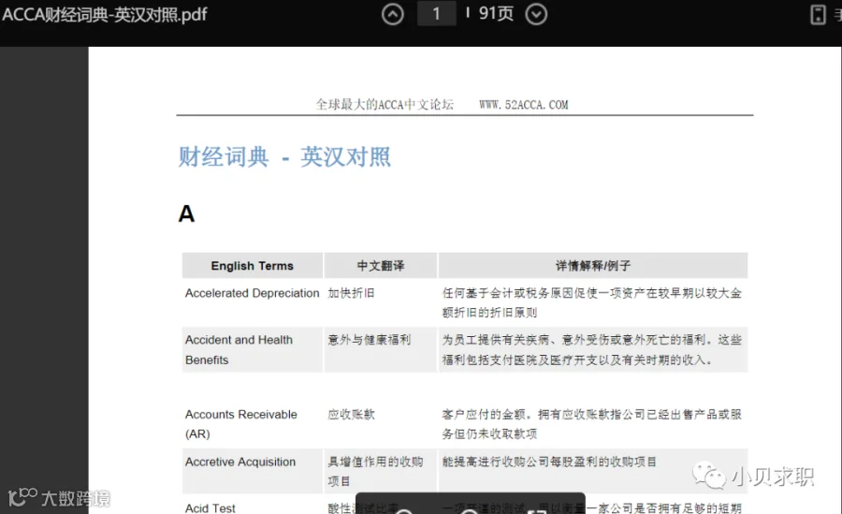Image resolution: width=842 pixels, height=514 pixels.
Task: Click the mobile phone icon in top bar
Action: pos(818,15)
